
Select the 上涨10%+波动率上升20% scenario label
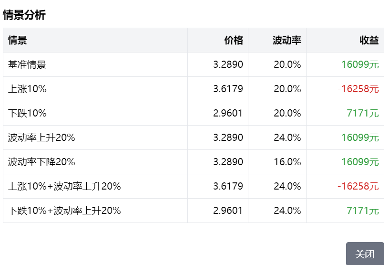click(x=64, y=186)
